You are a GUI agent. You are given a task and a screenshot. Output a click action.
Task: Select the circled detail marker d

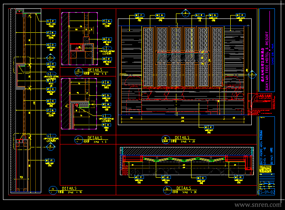coord(79,72)
